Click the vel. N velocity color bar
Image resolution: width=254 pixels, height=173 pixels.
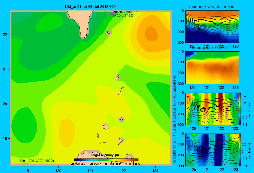pos(240,109)
